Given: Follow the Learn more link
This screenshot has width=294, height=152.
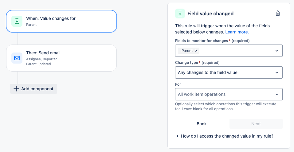Looking at the screenshot, I should (237, 32).
